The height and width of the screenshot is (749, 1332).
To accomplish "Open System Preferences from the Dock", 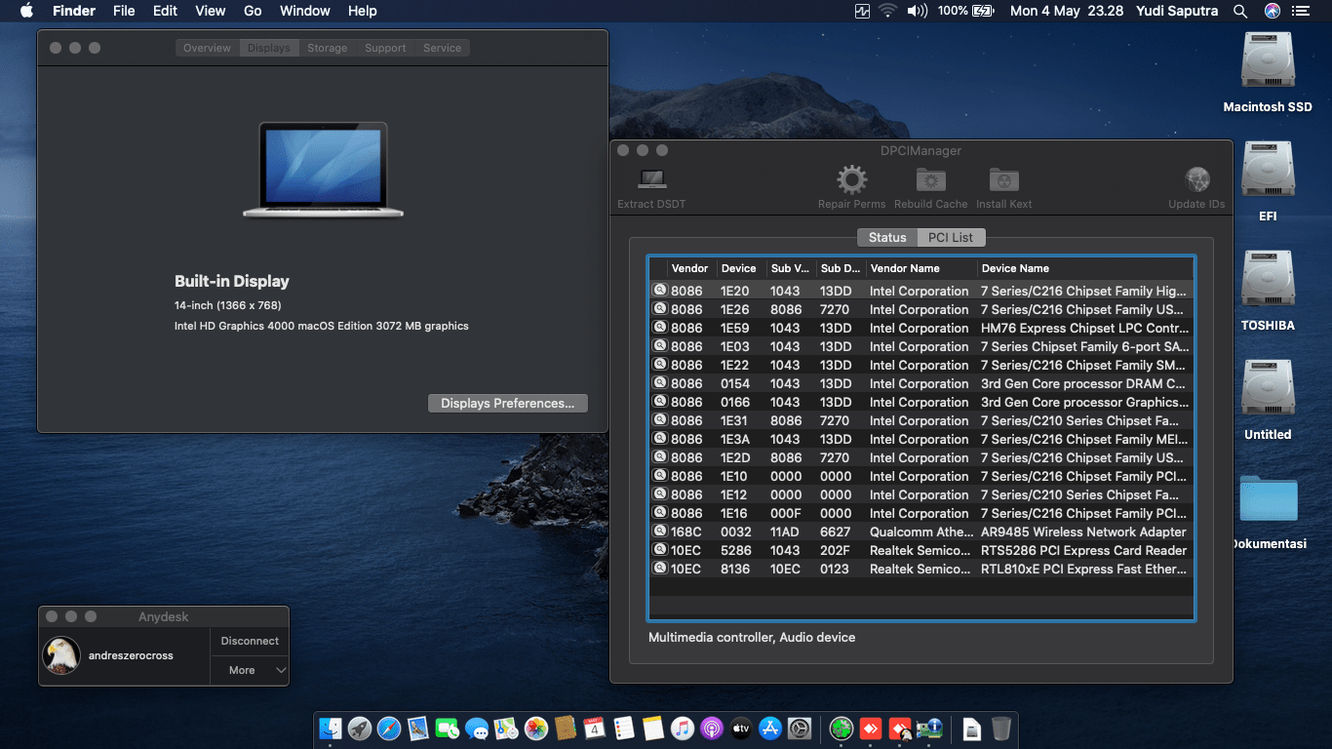I will [x=800, y=728].
